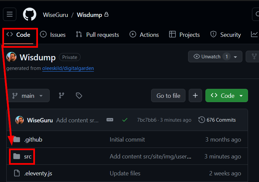Open the Unwatch notifications dropdown
The height and width of the screenshot is (182, 259).
pyautogui.click(x=215, y=57)
